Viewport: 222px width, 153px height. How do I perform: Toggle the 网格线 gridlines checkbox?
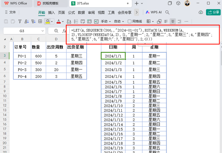click(x=129, y=21)
